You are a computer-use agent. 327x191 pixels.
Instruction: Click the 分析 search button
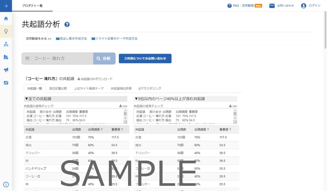click(x=104, y=59)
